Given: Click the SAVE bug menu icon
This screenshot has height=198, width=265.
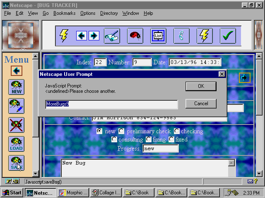Looking at the screenshot, I should [x=17, y=163].
